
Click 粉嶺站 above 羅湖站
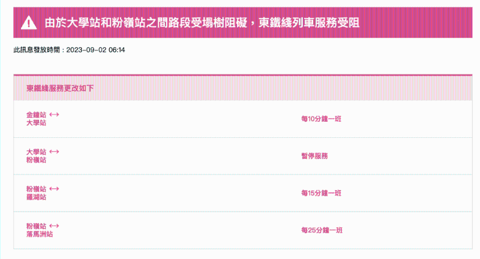click(x=36, y=189)
